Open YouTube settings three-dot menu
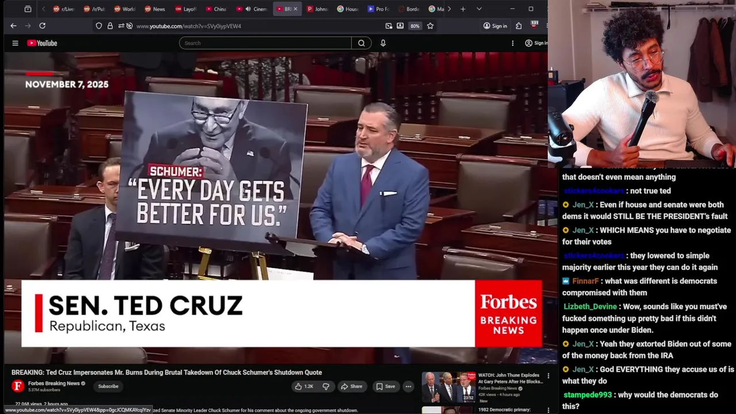736x414 pixels. 512,43
